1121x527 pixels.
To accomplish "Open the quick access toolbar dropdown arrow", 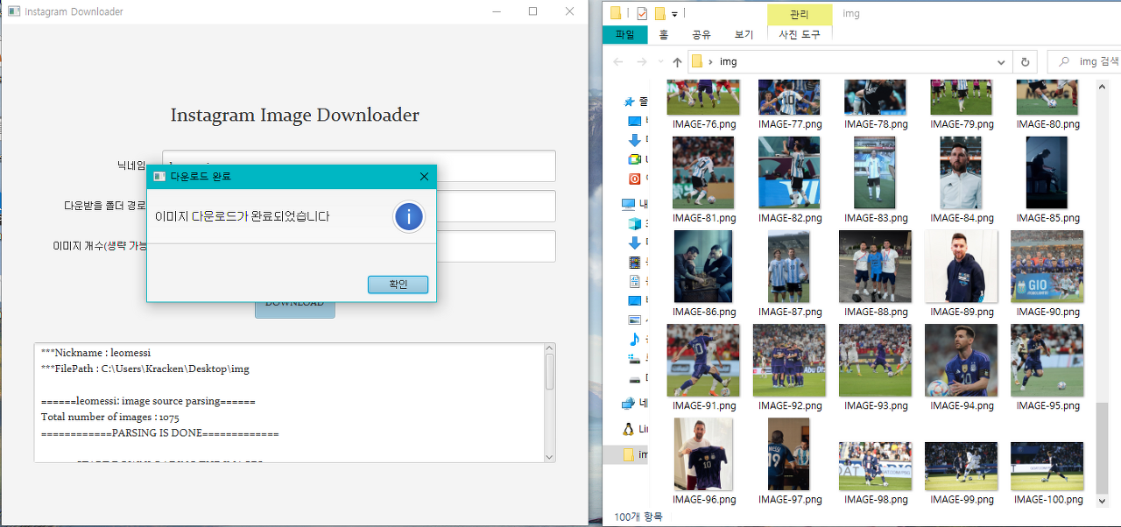I will tap(674, 14).
